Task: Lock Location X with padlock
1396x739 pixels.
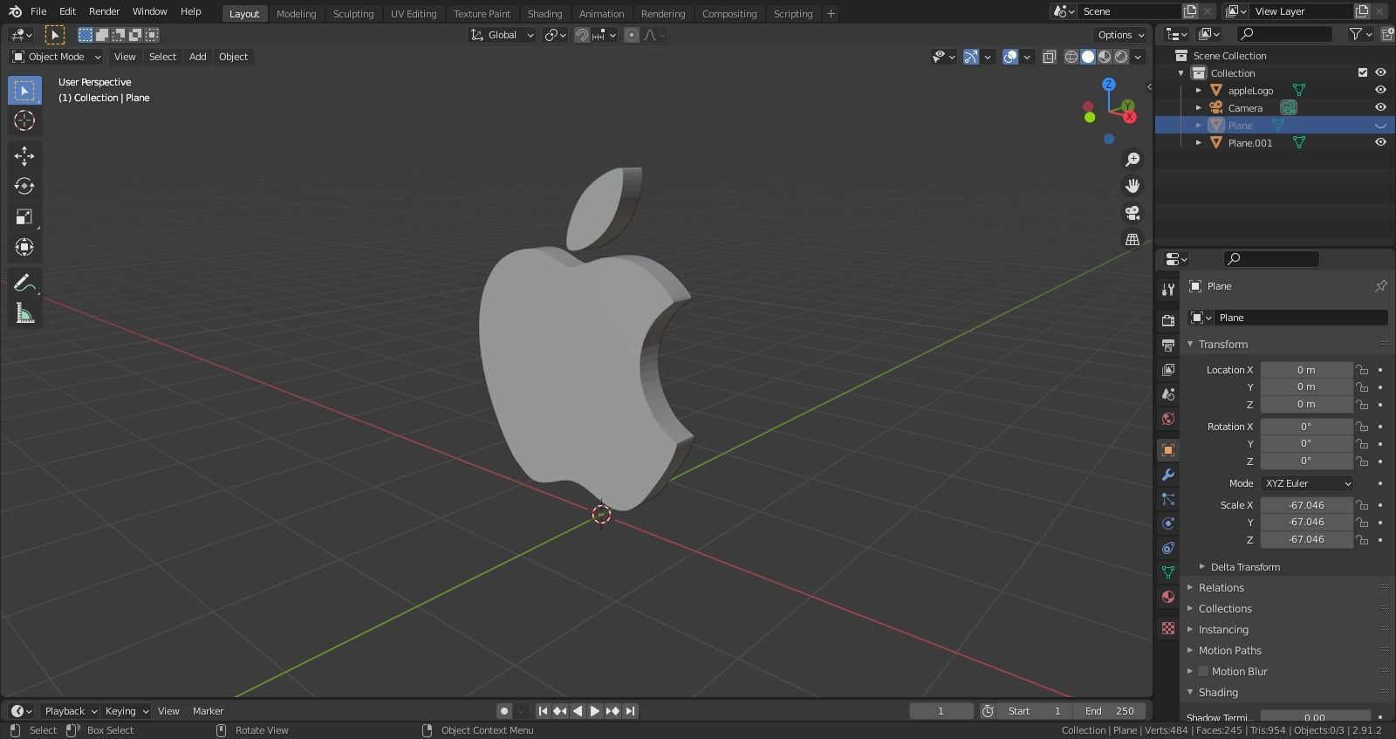Action: 1362,370
